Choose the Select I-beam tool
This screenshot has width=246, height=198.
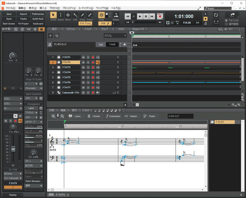point(60,15)
